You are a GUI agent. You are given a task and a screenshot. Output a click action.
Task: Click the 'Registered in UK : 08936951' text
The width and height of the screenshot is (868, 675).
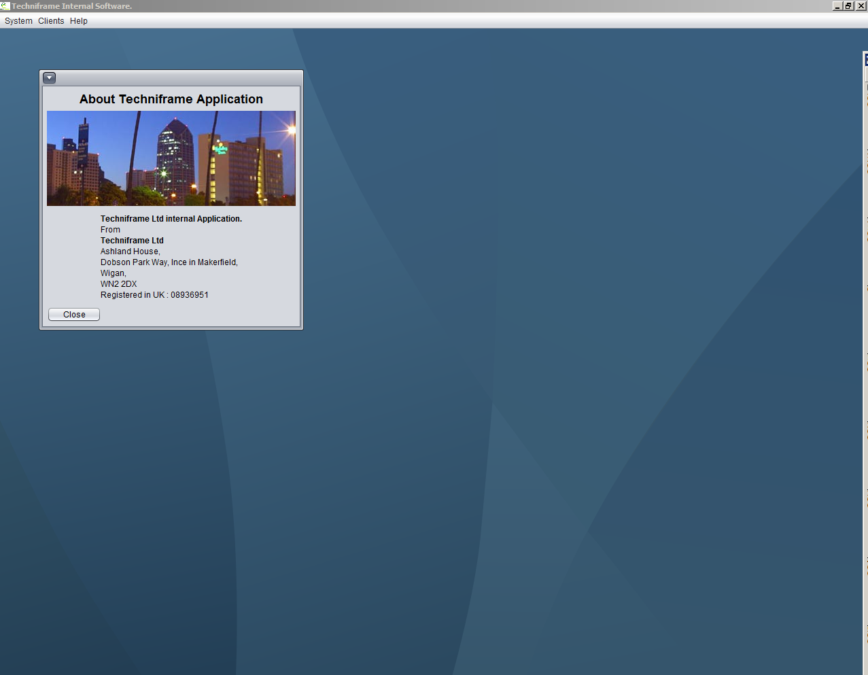pos(154,294)
